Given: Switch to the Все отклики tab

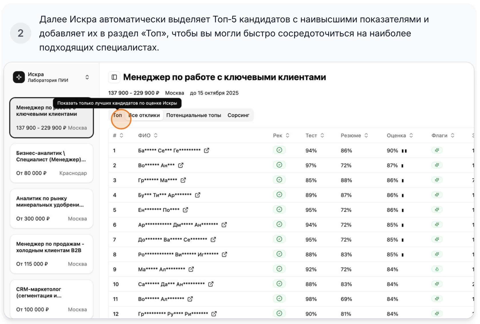Looking at the screenshot, I should coord(144,115).
